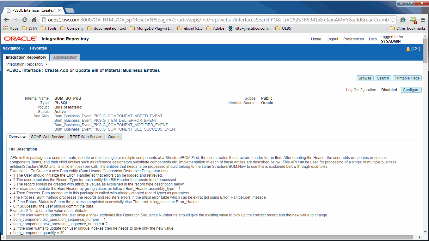429x241 pixels.
Task: Open the Company bookmark folder
Action: (x=72, y=28)
